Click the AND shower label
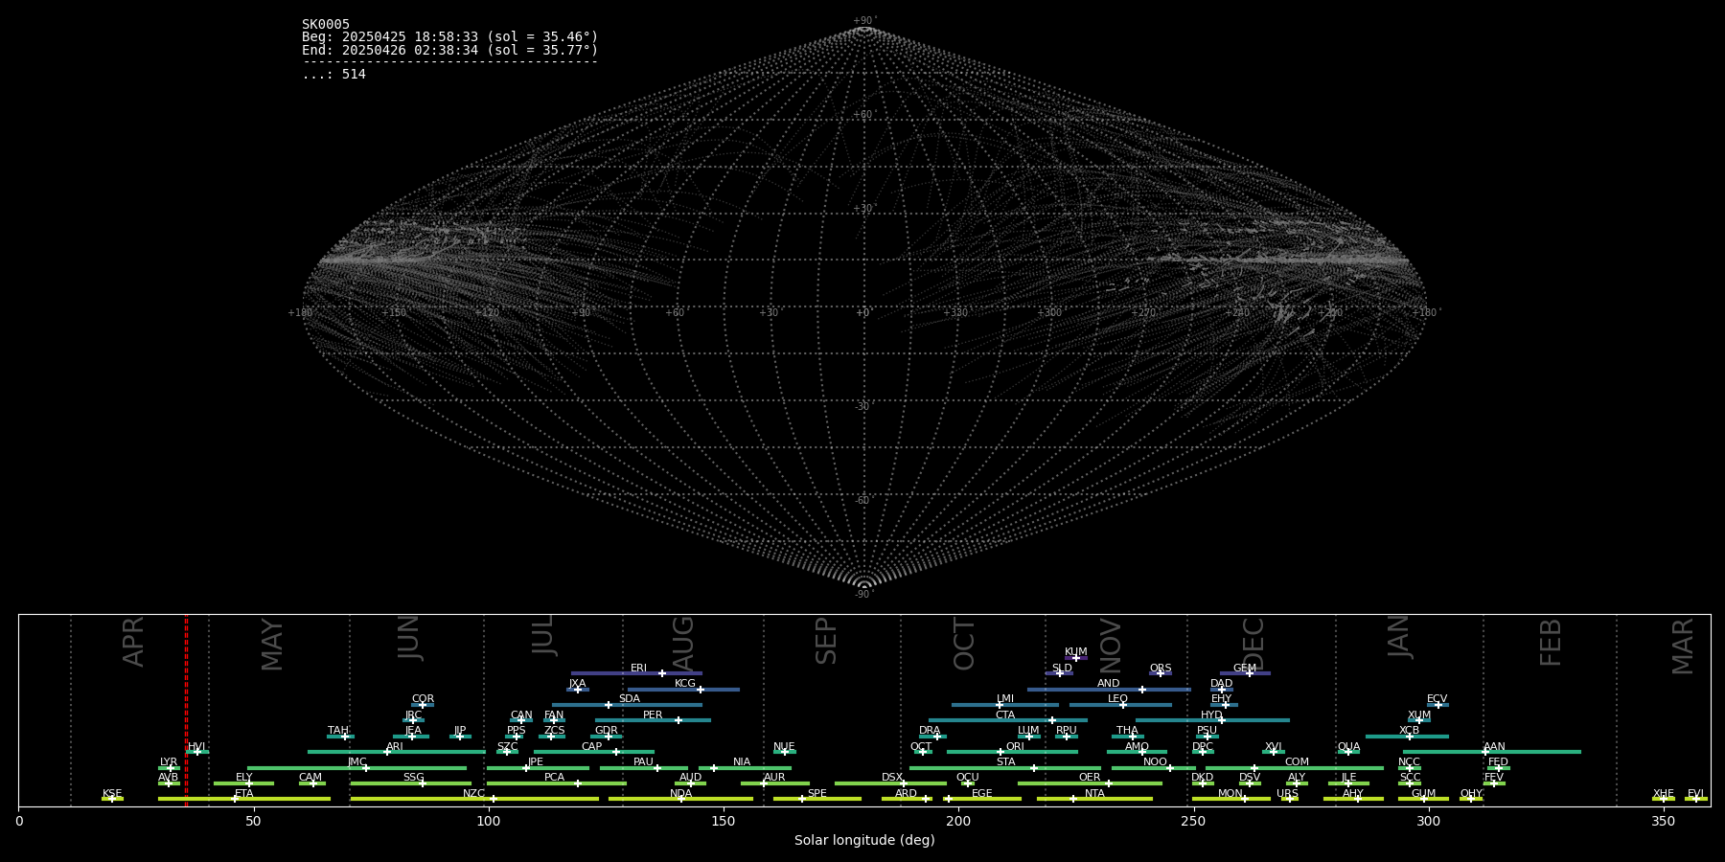 [1109, 684]
